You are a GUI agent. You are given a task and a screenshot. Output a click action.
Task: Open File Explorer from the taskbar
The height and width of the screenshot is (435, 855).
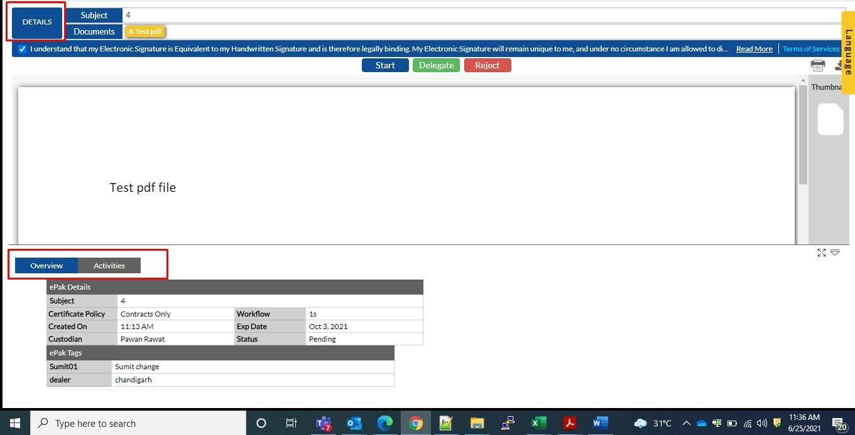point(477,423)
